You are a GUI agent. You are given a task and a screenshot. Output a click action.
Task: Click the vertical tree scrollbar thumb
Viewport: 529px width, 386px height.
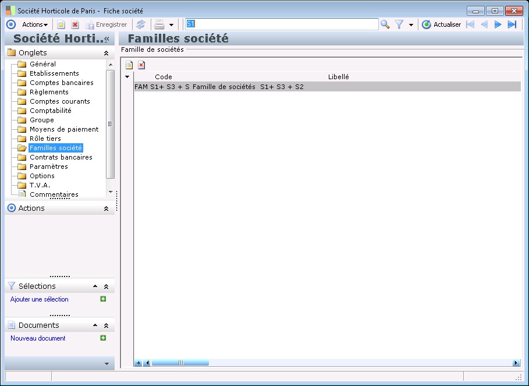(111, 124)
